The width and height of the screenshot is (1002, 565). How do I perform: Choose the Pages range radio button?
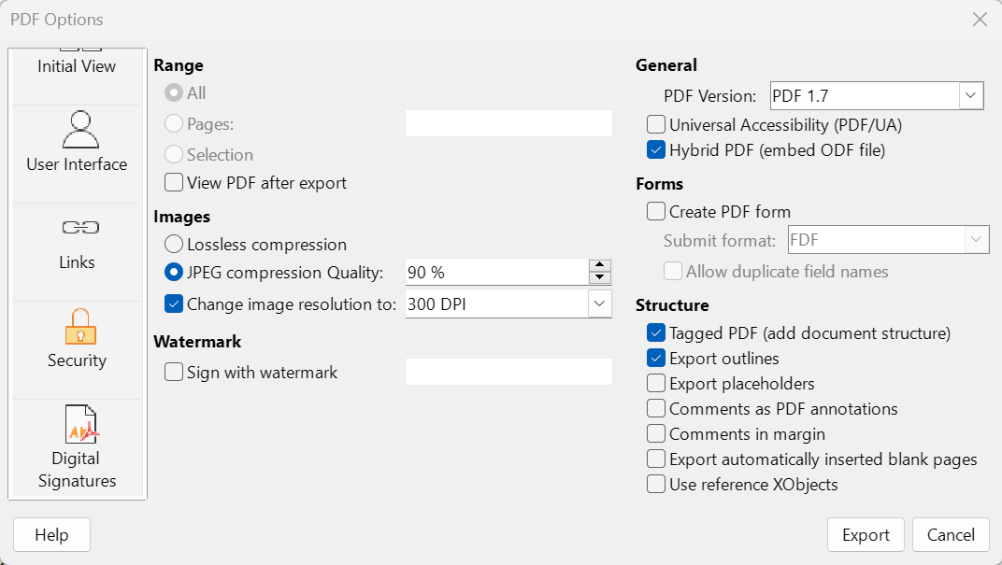point(174,124)
